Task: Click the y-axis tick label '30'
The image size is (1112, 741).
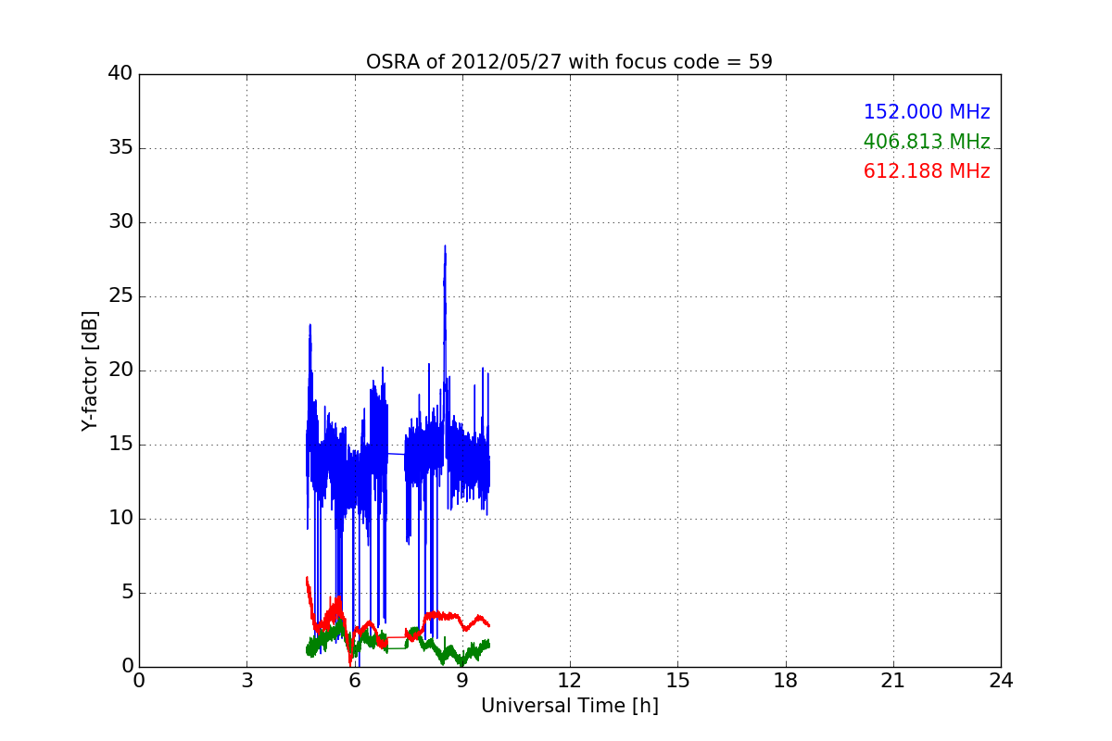Action: click(x=120, y=222)
